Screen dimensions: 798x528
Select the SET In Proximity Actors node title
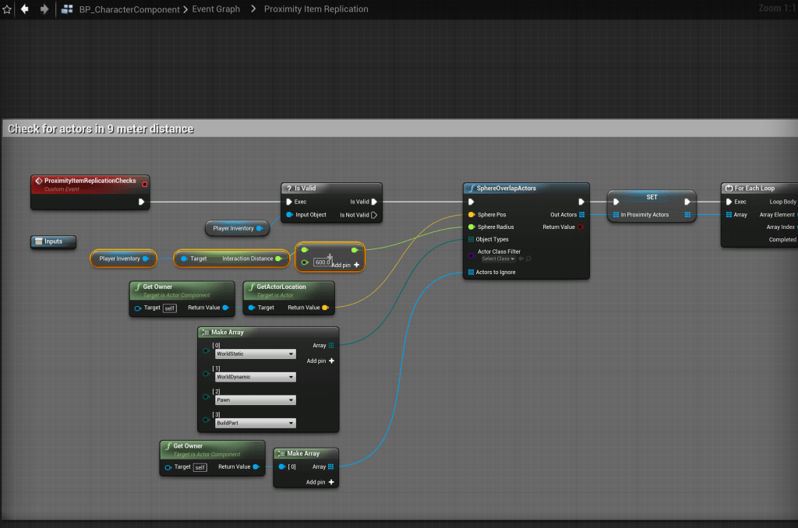tap(651, 197)
